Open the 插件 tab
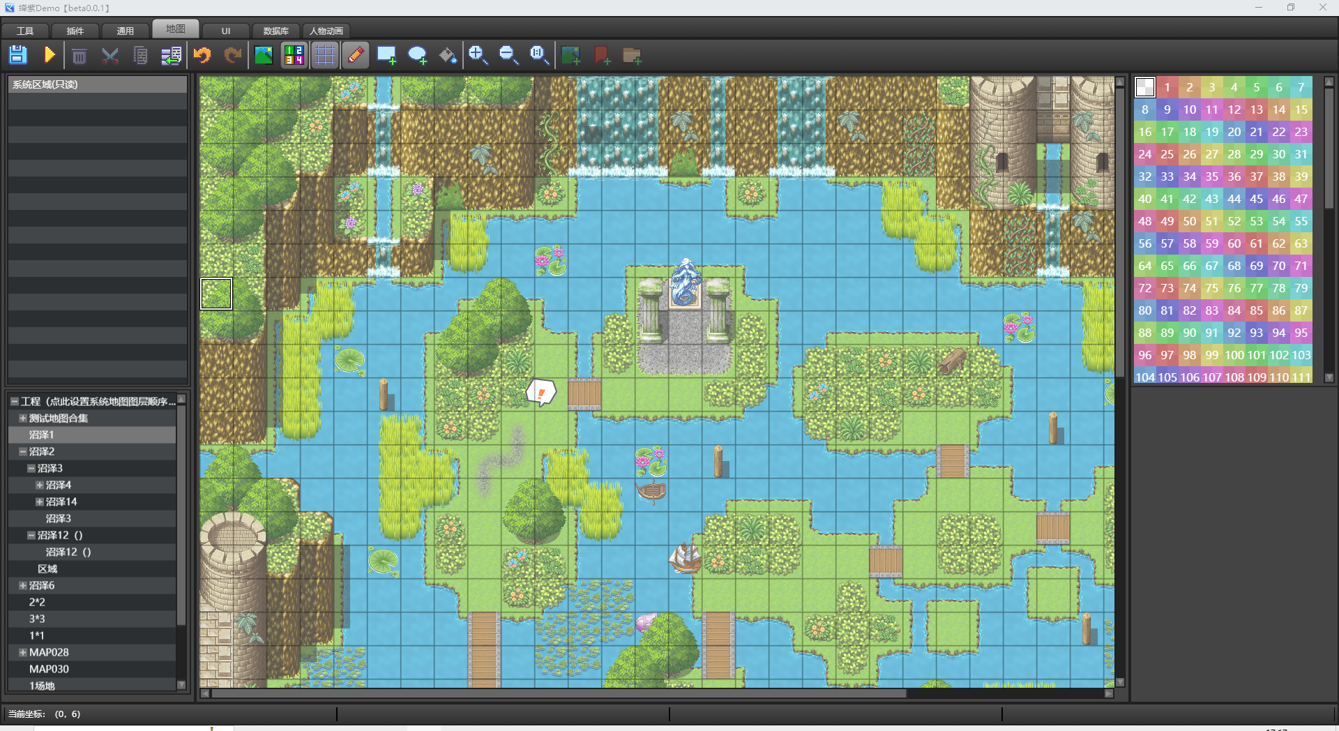Image resolution: width=1339 pixels, height=731 pixels. point(75,31)
